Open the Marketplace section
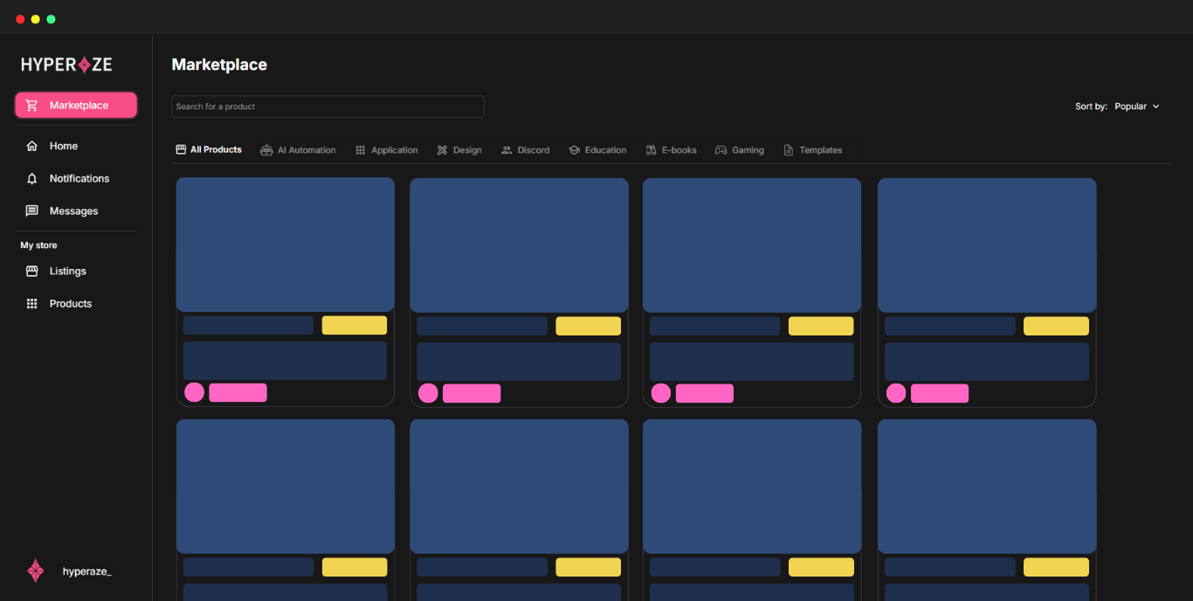Viewport: 1193px width, 601px height. tap(76, 106)
